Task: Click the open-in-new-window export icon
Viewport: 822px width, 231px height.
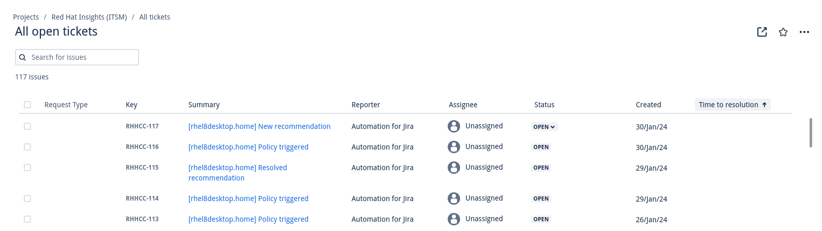Action: click(x=762, y=32)
